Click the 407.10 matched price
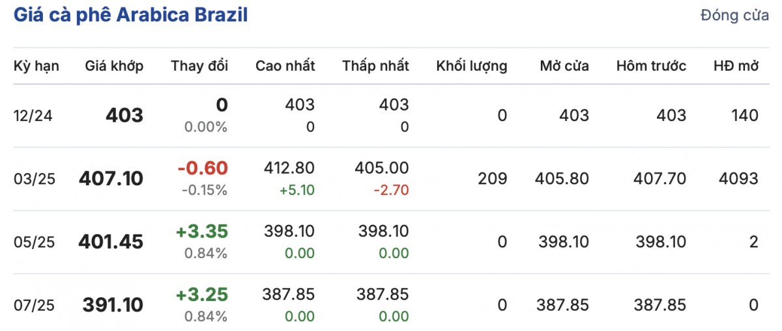 [x=111, y=179]
